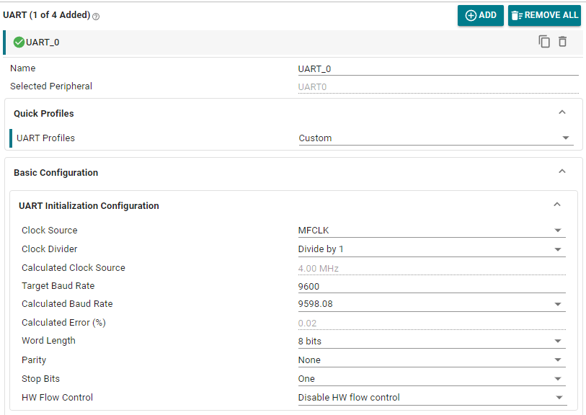Open the Clock Source dropdown

pos(432,231)
